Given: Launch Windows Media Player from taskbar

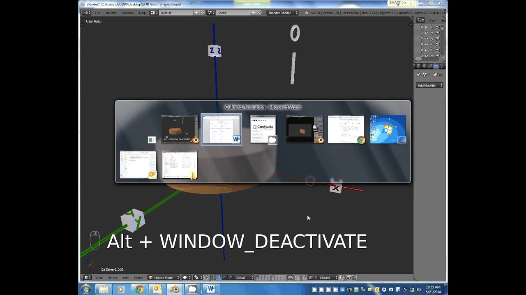Looking at the screenshot, I should click(x=121, y=289).
